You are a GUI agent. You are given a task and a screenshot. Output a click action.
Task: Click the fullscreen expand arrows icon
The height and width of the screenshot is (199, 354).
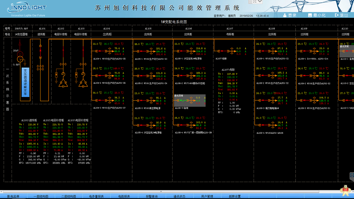point(255,1)
